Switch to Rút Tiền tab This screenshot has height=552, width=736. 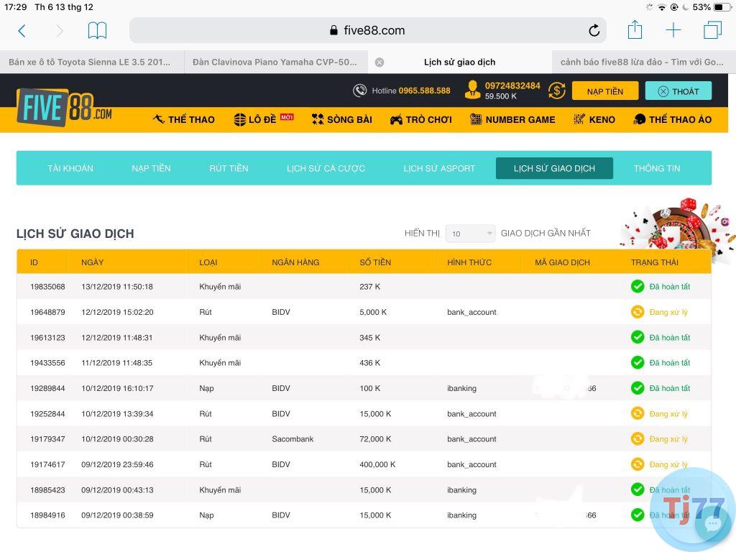(x=229, y=168)
